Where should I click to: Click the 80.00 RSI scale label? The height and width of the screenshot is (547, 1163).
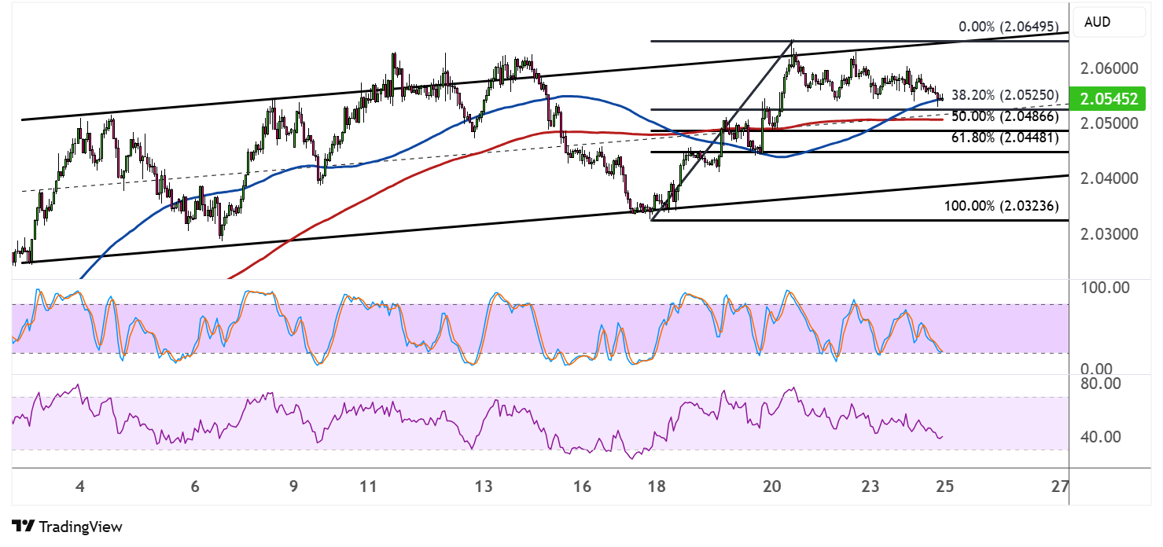click(1100, 384)
